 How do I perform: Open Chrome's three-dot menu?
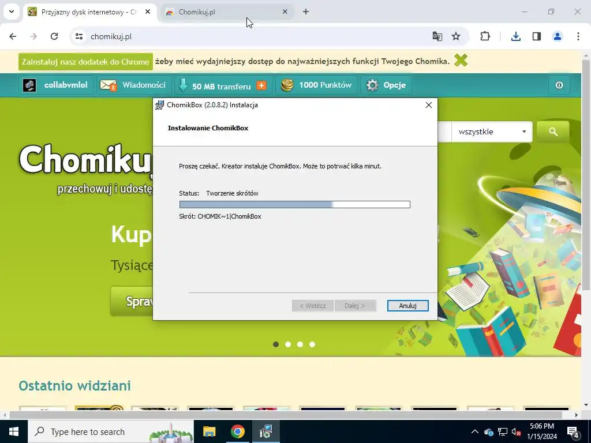tap(578, 36)
